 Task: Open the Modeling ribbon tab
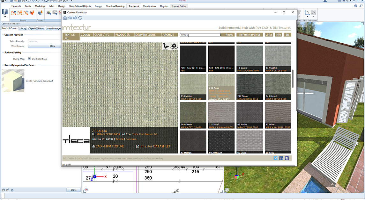40,6
